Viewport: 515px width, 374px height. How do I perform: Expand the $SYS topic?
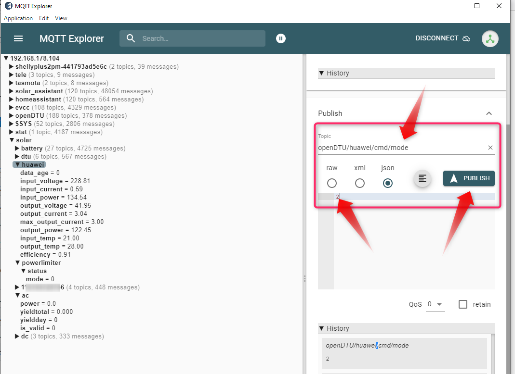[11, 124]
